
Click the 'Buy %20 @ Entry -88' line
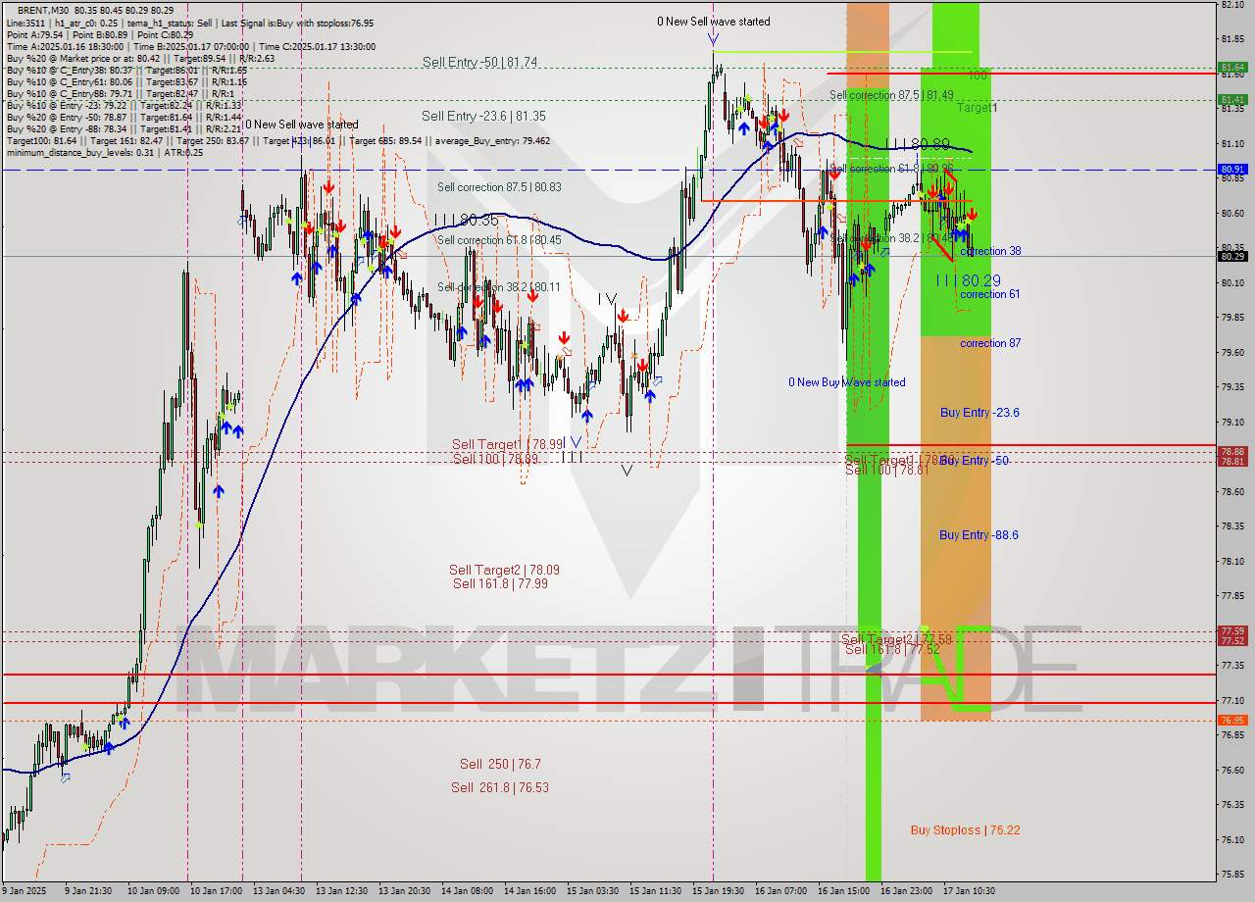coord(124,128)
